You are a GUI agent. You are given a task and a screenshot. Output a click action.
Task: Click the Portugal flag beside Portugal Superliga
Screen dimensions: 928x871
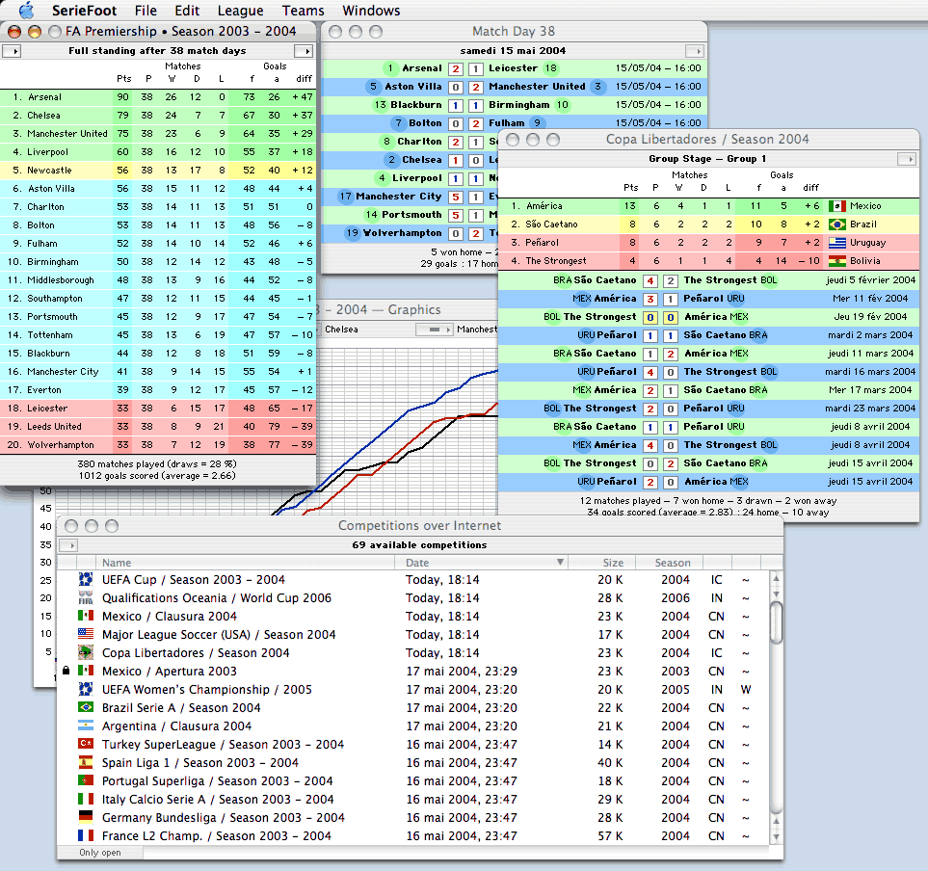click(x=86, y=781)
